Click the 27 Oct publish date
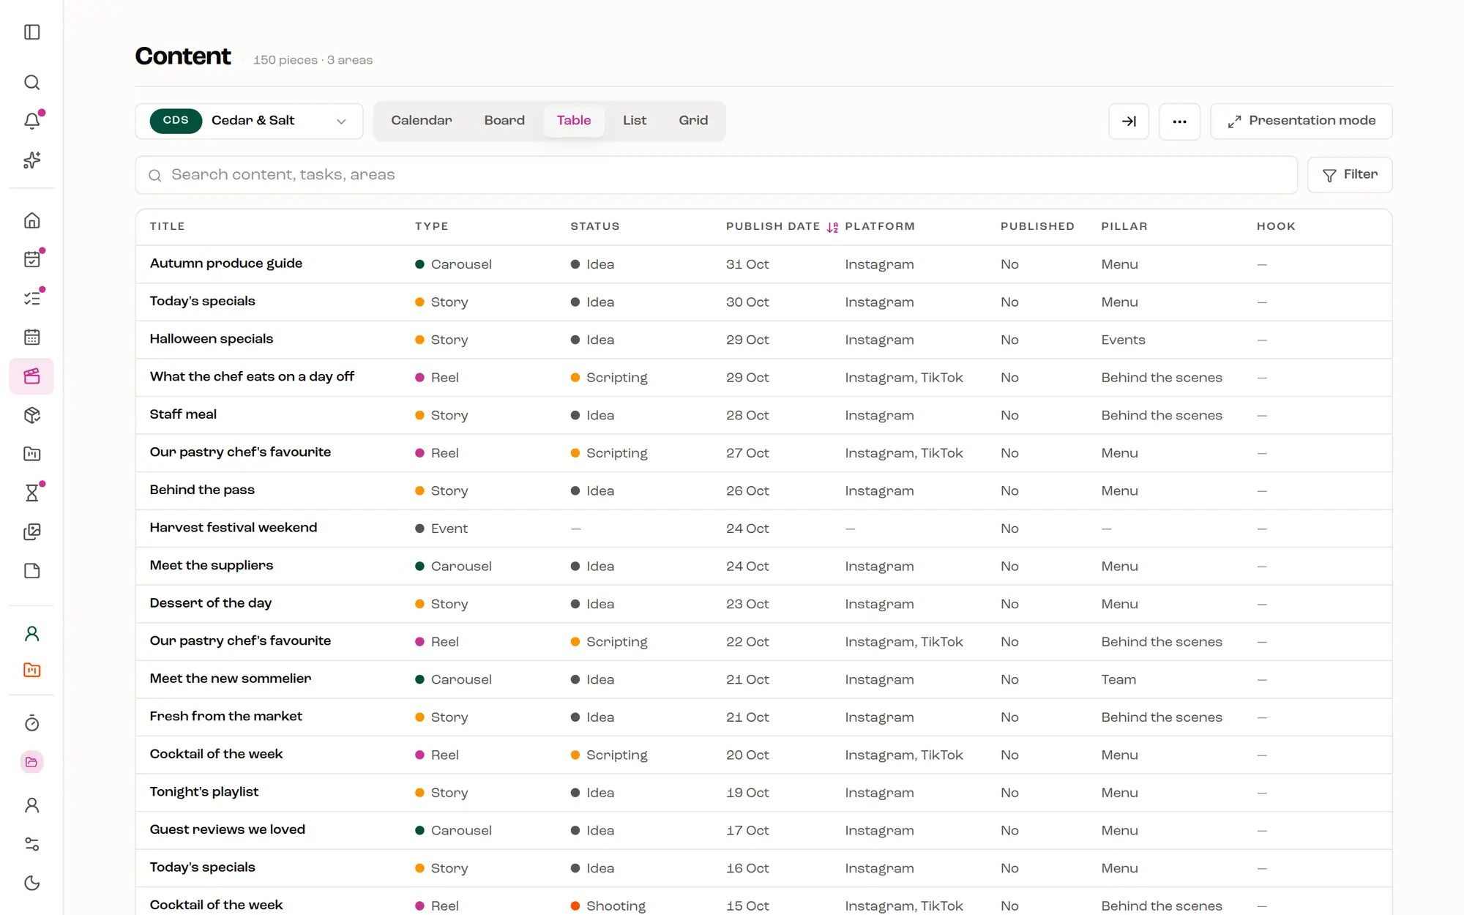Viewport: 1464px width, 915px height. 747,453
